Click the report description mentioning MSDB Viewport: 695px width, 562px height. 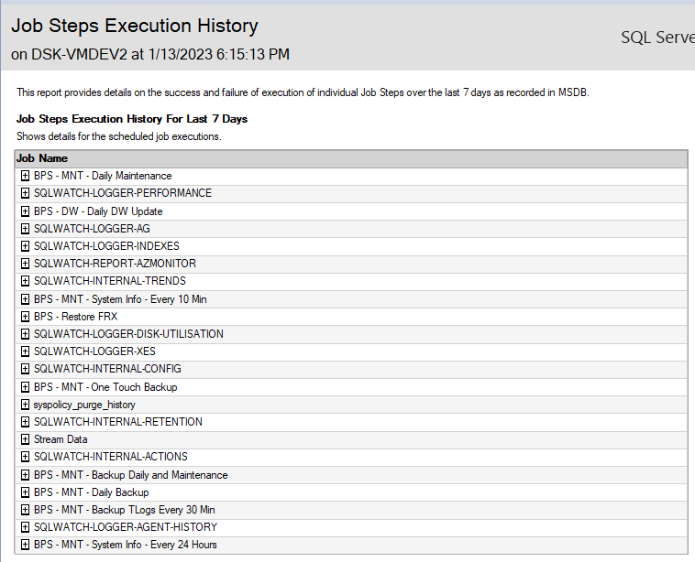pos(303,93)
